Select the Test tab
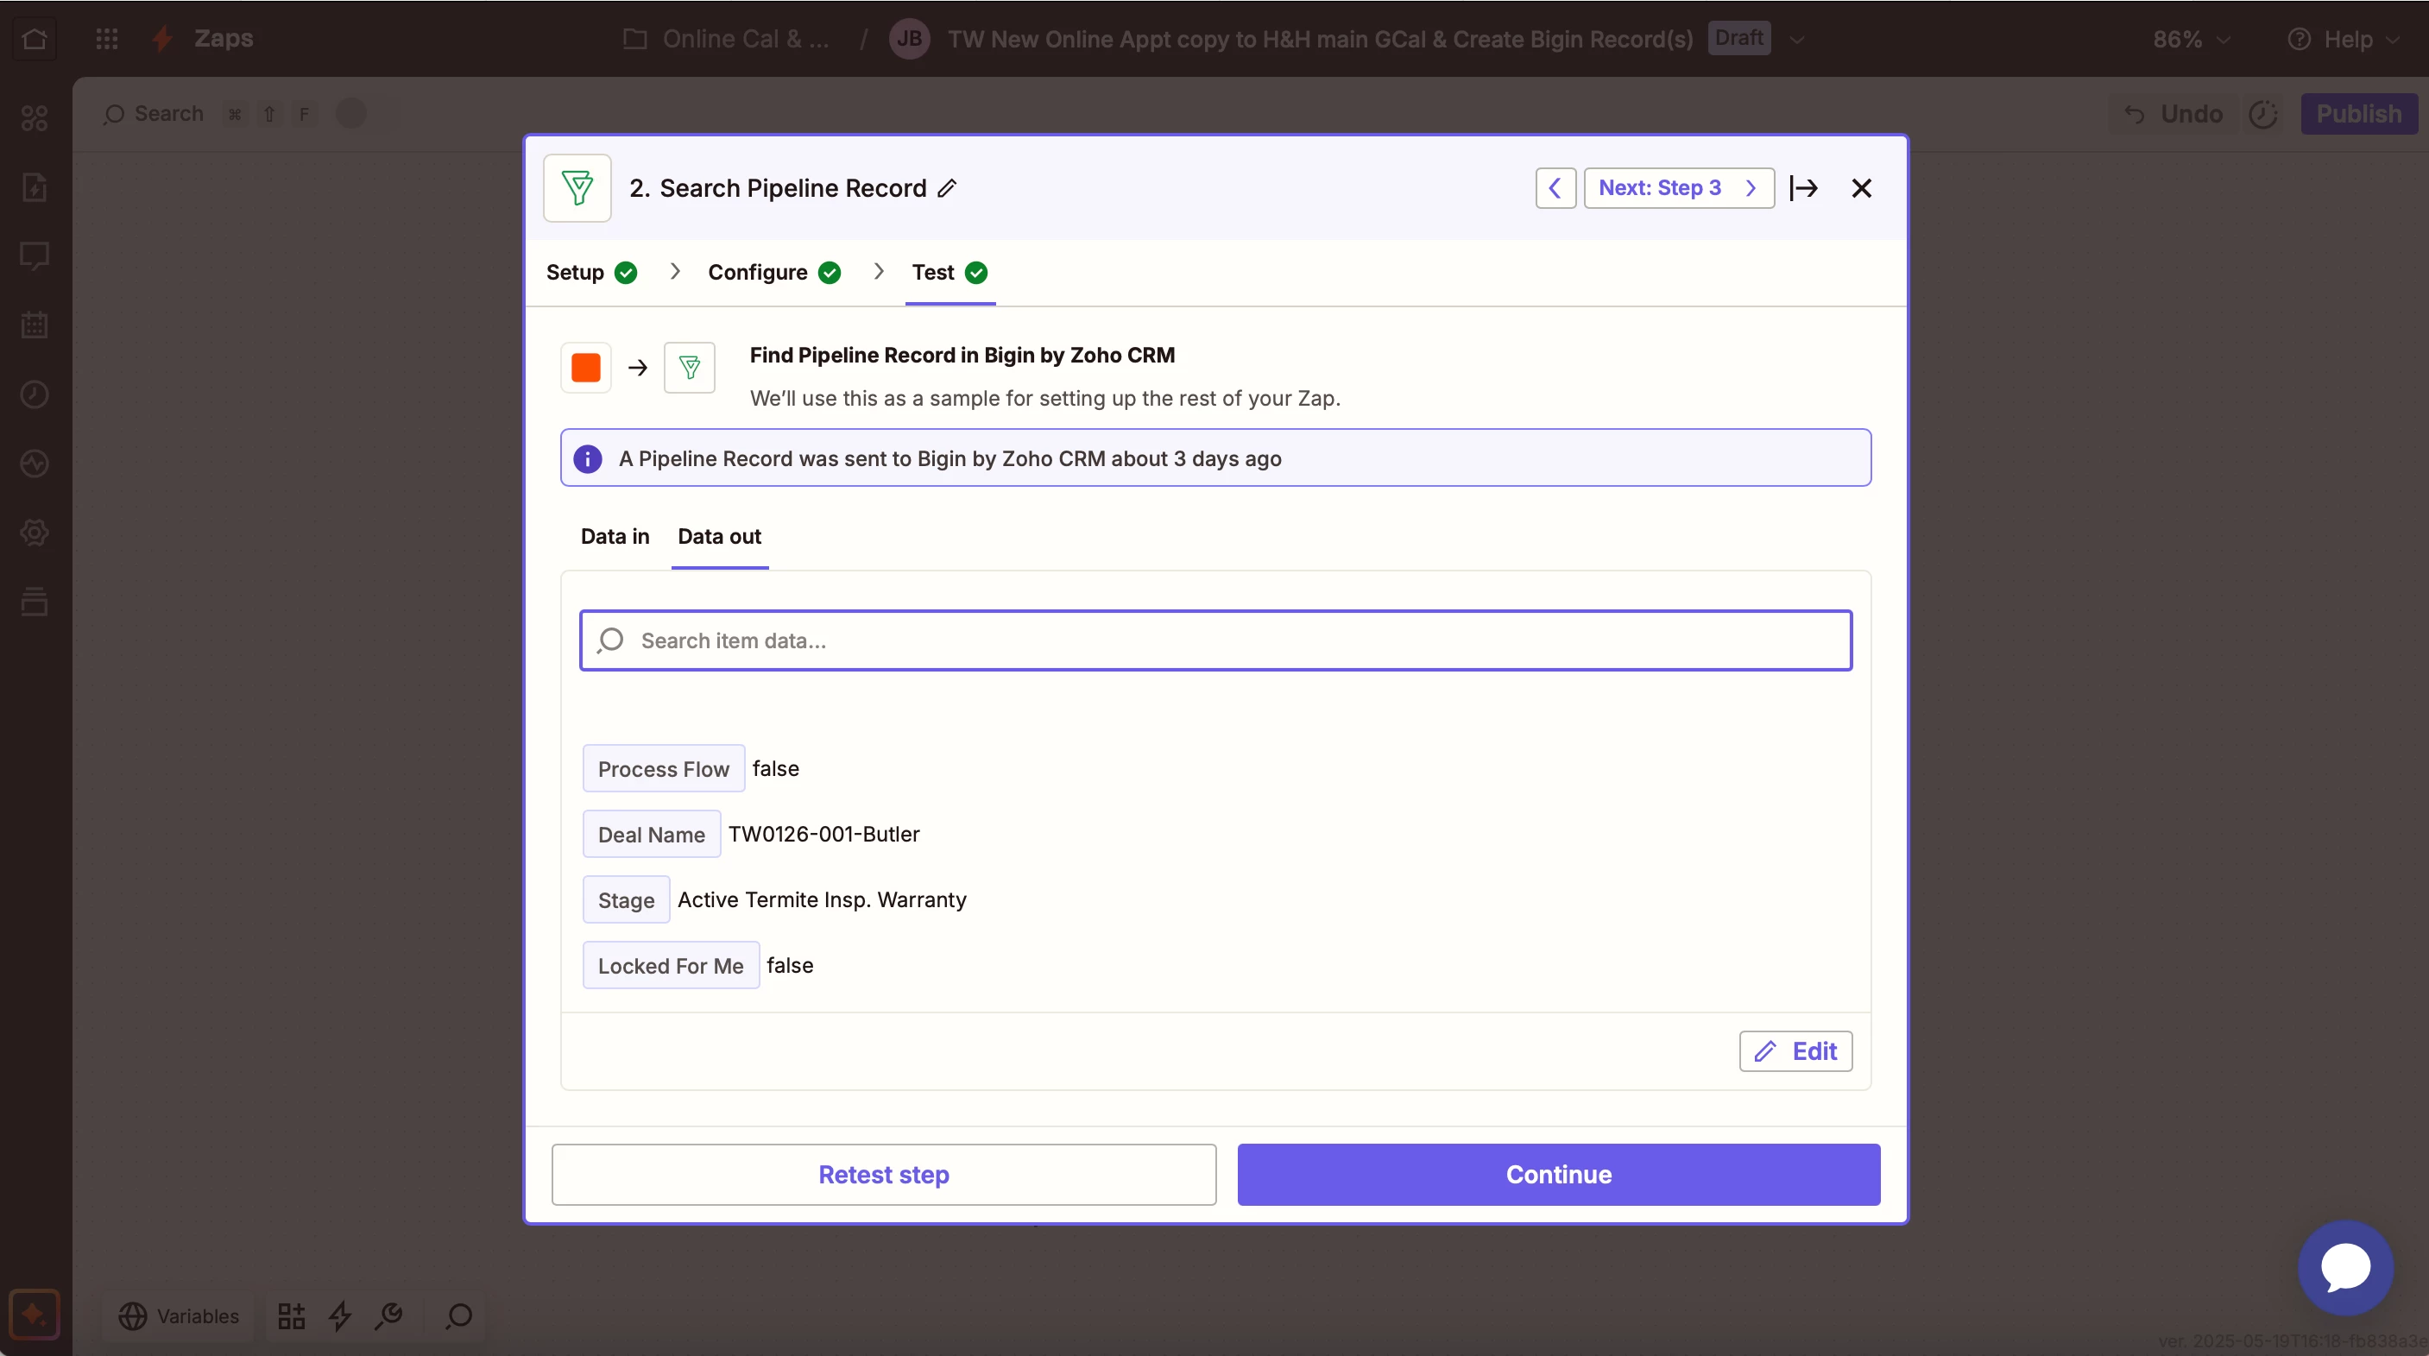The height and width of the screenshot is (1356, 2429). pos(950,273)
